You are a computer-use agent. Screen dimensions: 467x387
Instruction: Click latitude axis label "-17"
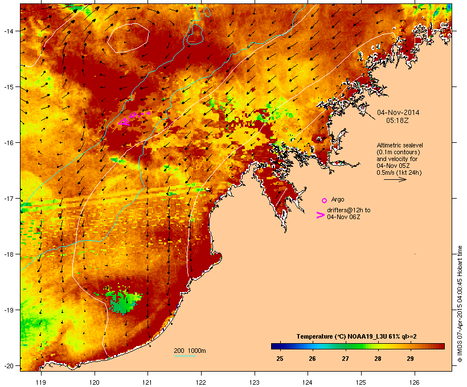pyautogui.click(x=9, y=198)
